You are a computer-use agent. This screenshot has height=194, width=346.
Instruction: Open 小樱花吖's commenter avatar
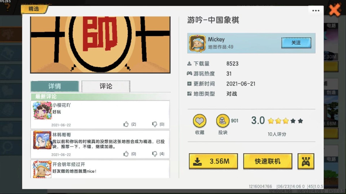point(42,111)
